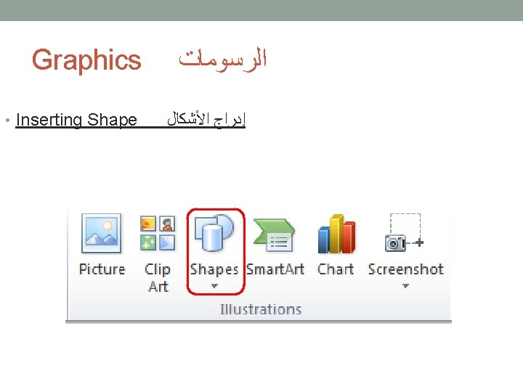Select the Shapes icon with cylinder
Image resolution: width=523 pixels, height=392 pixels.
(214, 234)
